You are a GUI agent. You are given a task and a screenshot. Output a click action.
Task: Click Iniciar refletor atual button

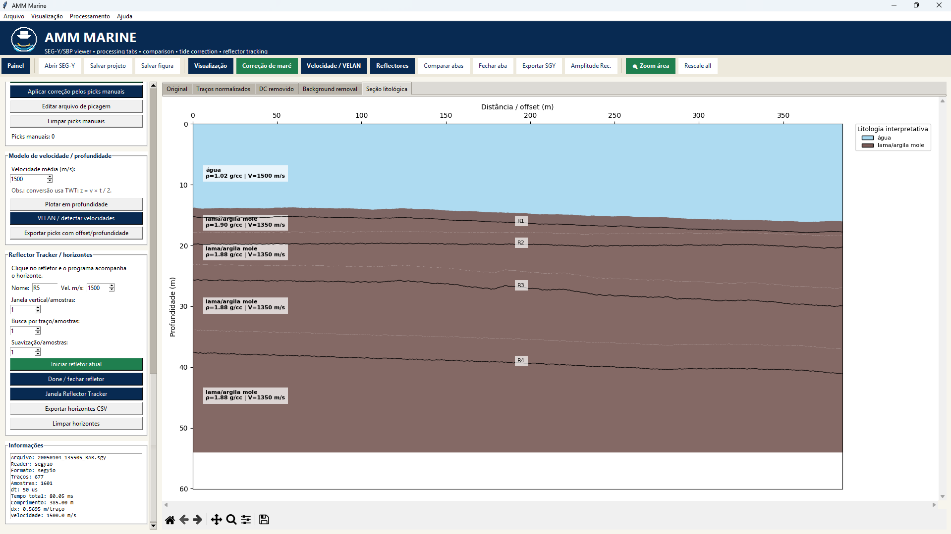[76, 364]
